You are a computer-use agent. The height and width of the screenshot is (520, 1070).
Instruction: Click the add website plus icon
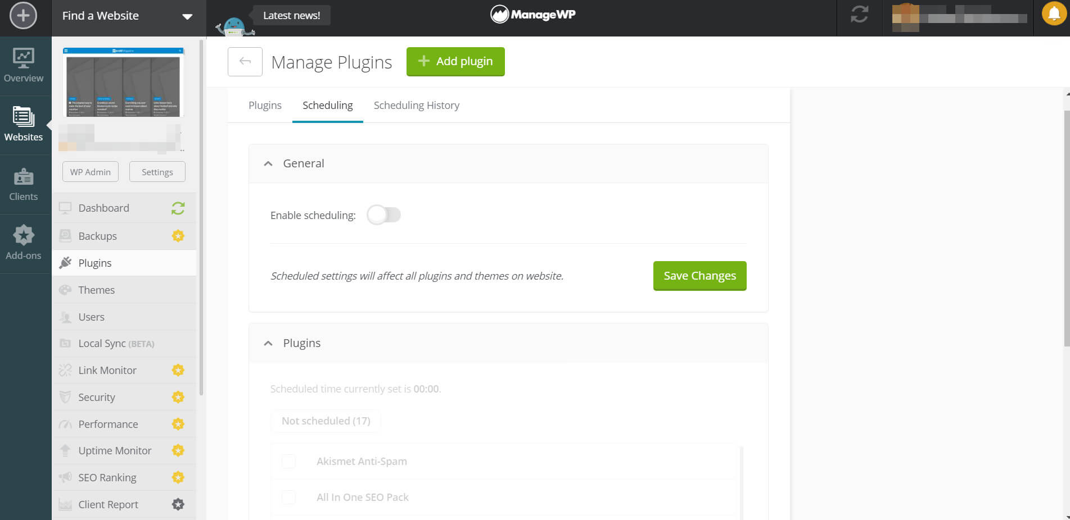pyautogui.click(x=23, y=16)
